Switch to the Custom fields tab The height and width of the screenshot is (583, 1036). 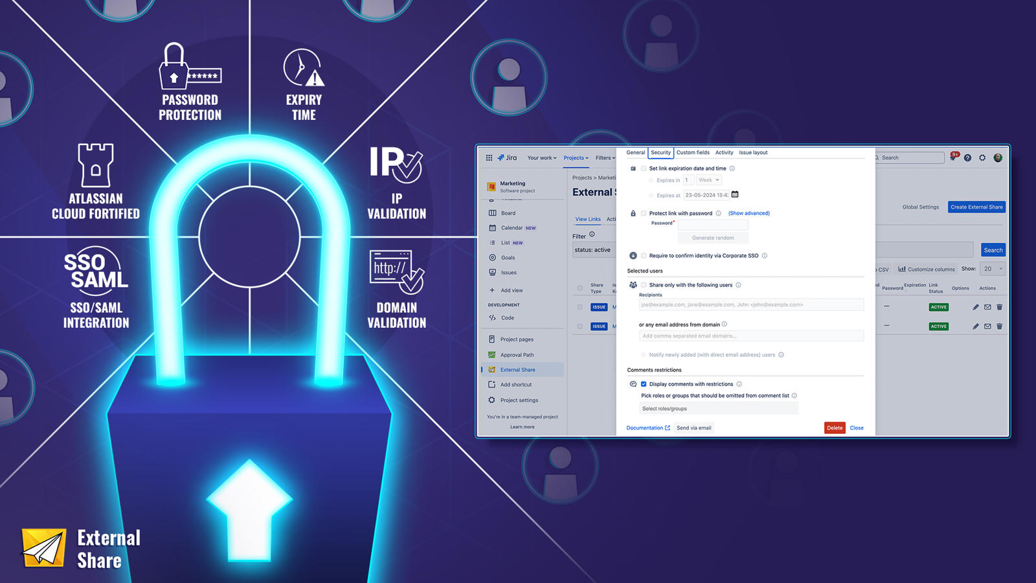click(692, 152)
